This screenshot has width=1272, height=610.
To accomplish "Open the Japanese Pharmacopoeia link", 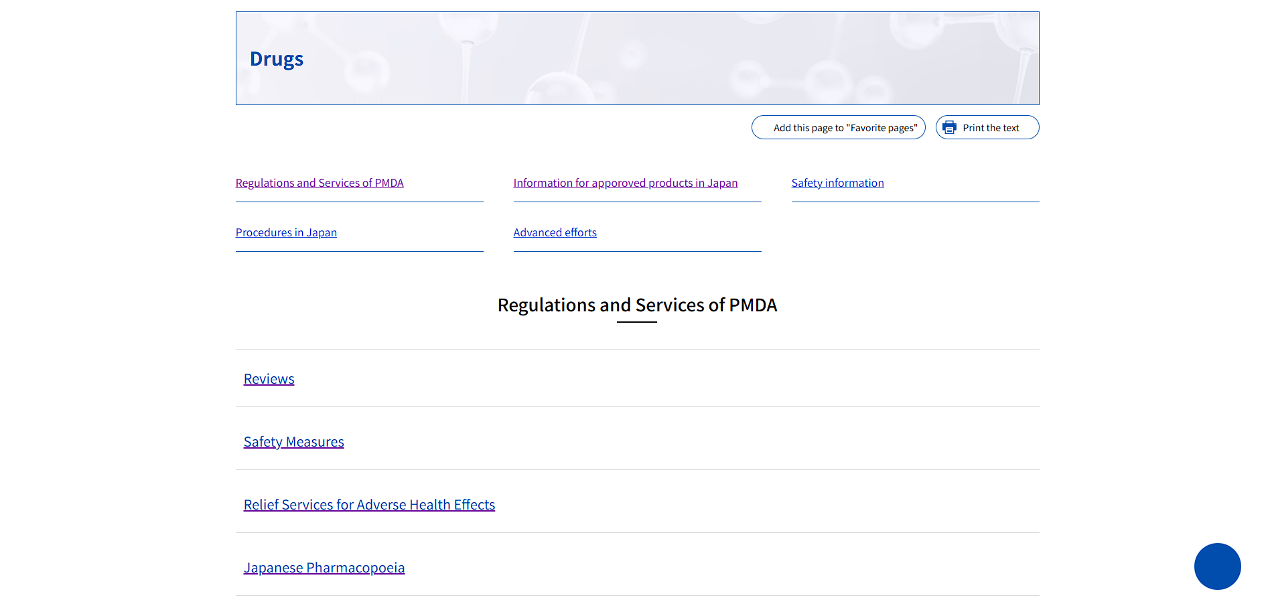I will 324,568.
